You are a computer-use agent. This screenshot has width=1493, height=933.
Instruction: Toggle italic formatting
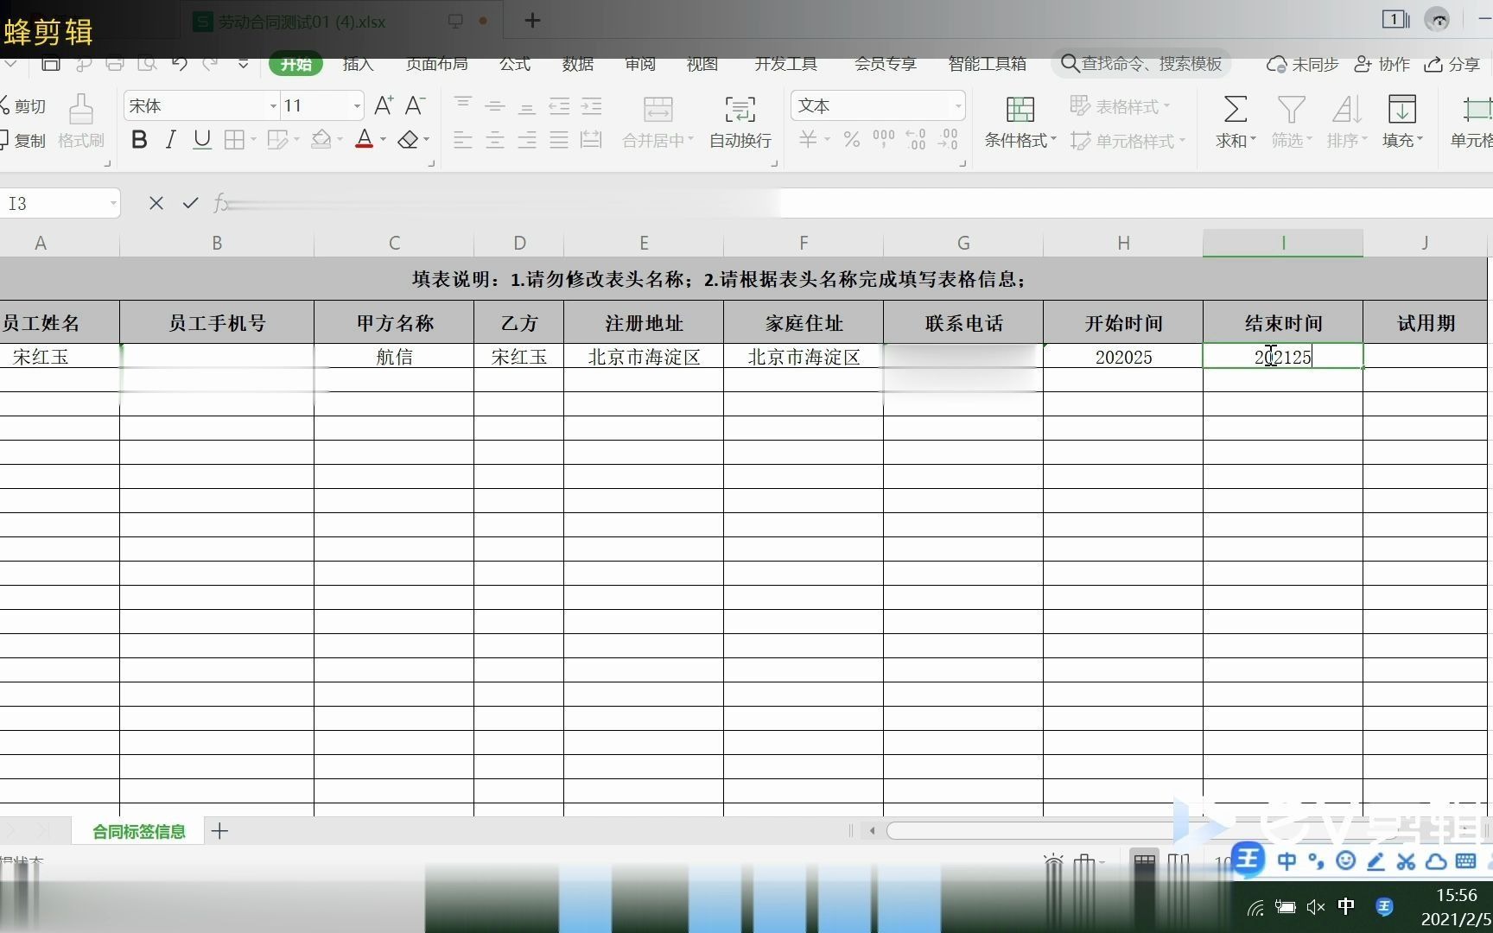[x=171, y=139]
